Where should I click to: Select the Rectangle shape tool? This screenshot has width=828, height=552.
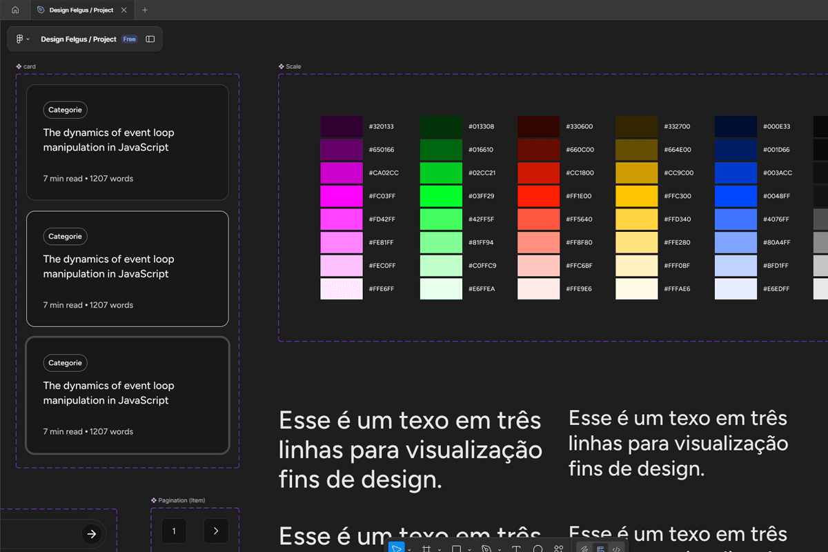point(456,549)
